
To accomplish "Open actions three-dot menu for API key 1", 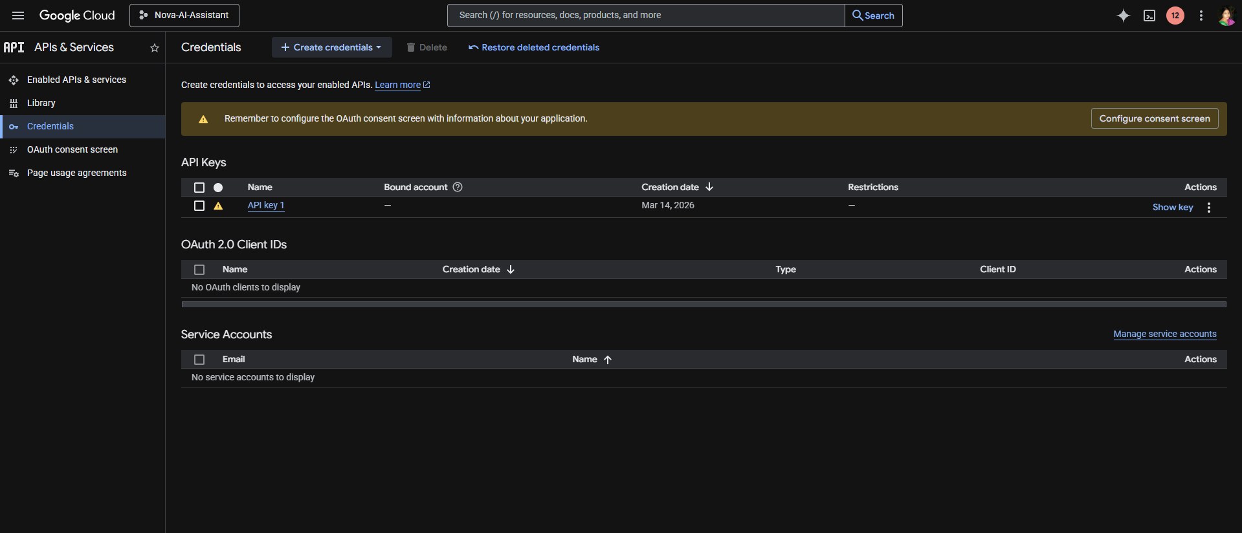I will (x=1209, y=207).
